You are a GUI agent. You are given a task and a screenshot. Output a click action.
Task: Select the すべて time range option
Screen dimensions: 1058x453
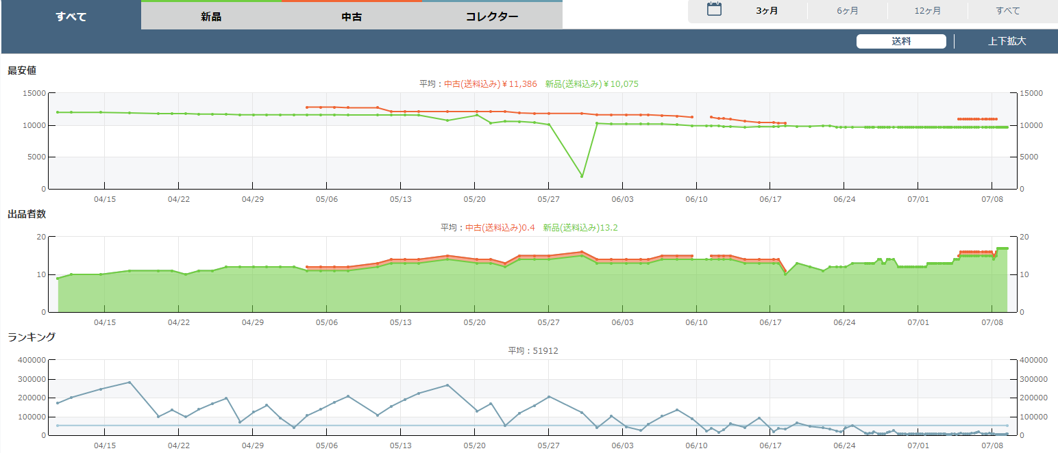[x=1007, y=11]
